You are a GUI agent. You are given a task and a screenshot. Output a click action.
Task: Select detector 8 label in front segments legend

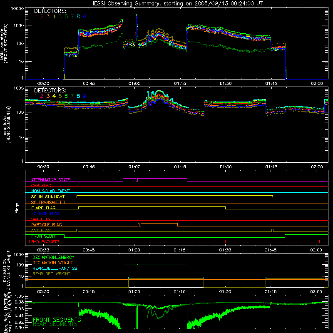click(x=78, y=17)
